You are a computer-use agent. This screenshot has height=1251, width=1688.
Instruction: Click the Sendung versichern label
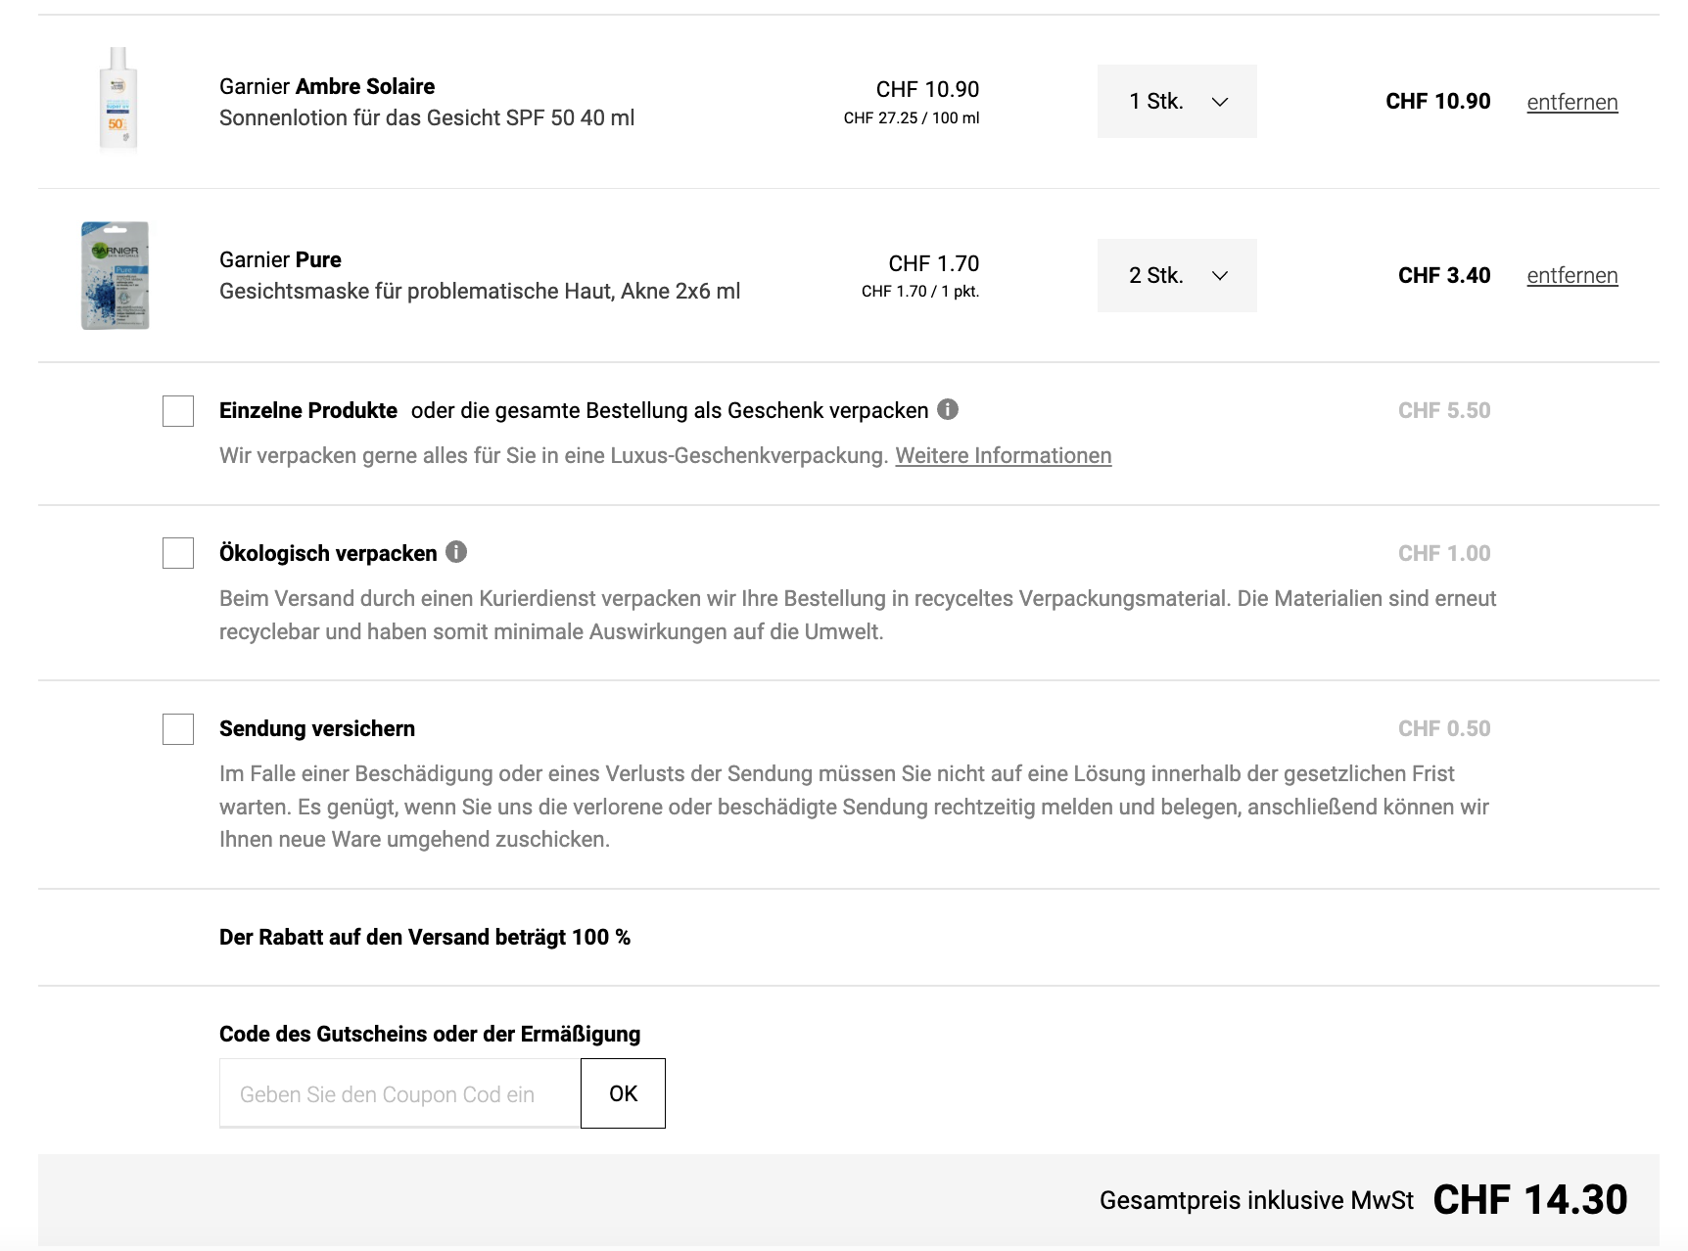click(x=317, y=729)
